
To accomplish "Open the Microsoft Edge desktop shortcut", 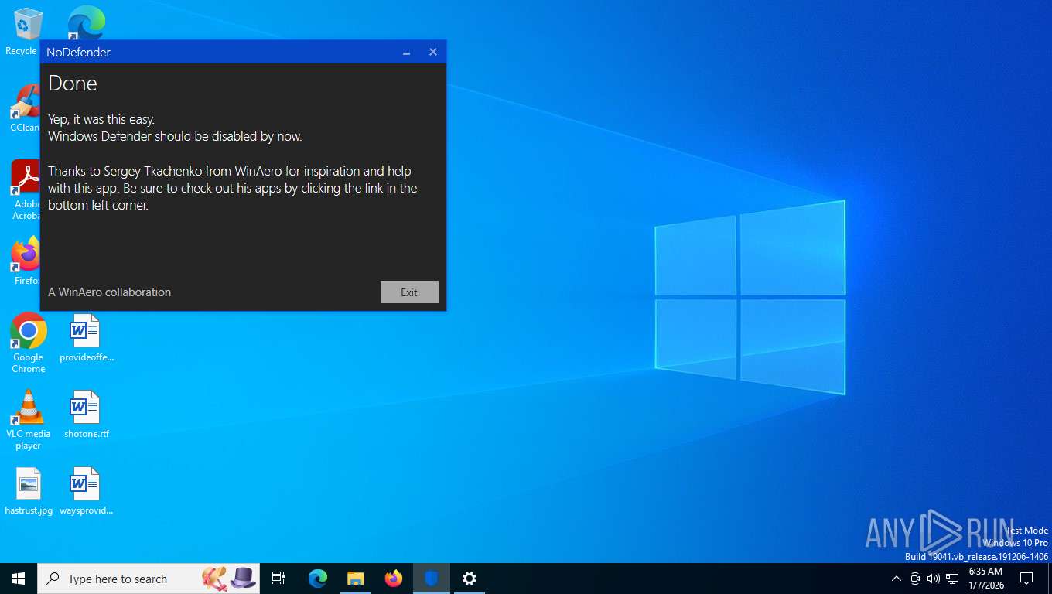I will (86, 23).
